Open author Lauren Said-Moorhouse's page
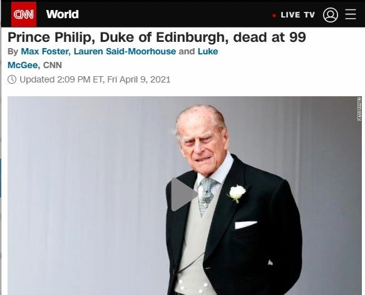365x295 pixels. (125, 51)
